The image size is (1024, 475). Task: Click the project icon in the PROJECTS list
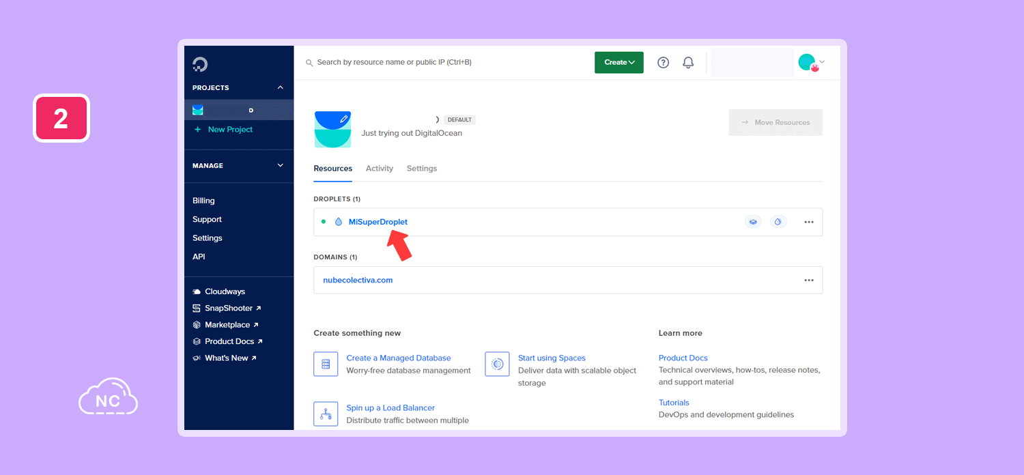pyautogui.click(x=198, y=110)
